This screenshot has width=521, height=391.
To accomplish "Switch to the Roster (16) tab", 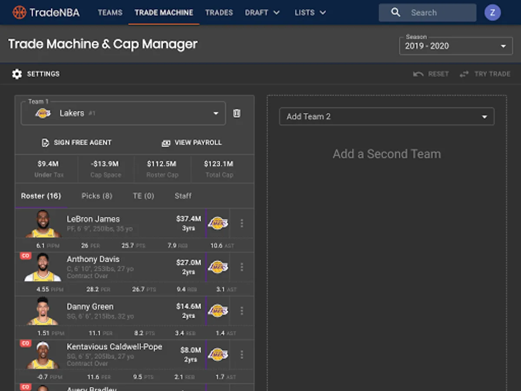I will tap(41, 196).
